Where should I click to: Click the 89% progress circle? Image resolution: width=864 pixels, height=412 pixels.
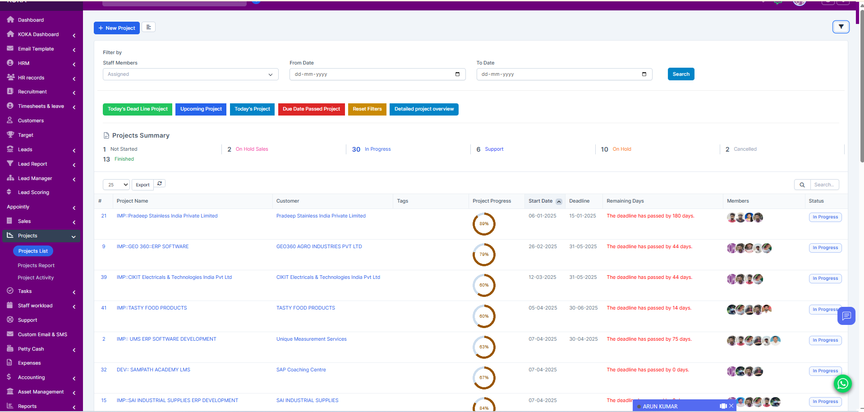tap(483, 224)
